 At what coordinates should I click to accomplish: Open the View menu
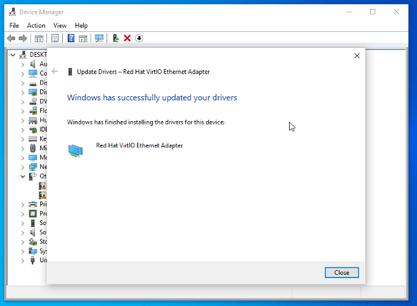pyautogui.click(x=59, y=26)
